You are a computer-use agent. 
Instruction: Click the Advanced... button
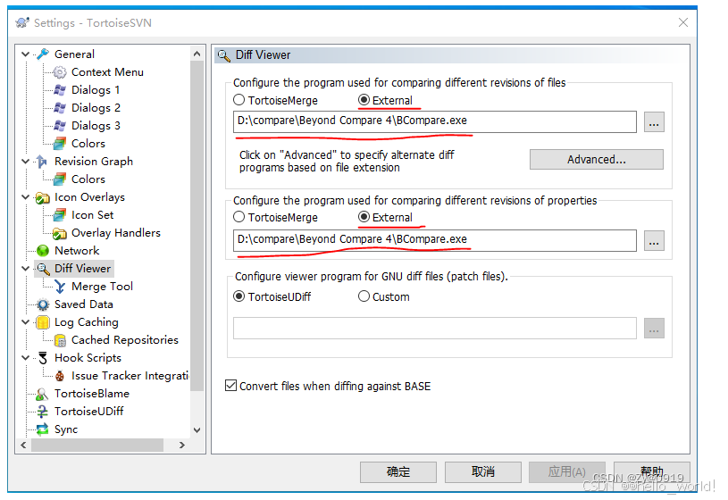tap(596, 159)
